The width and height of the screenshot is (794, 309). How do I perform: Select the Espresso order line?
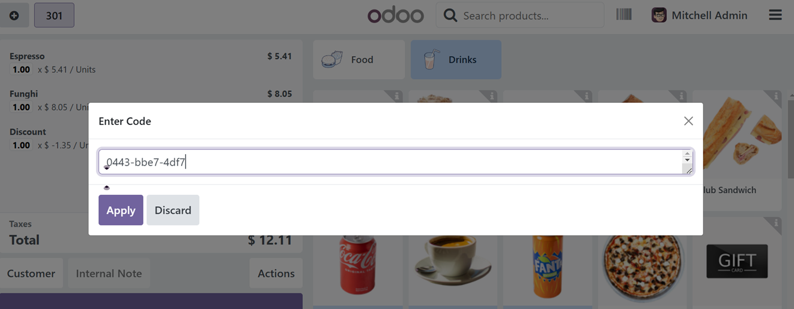[151, 63]
